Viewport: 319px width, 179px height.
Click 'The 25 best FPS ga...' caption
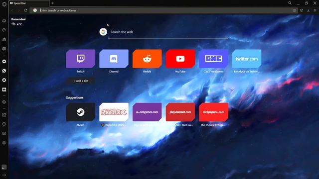pos(213,125)
